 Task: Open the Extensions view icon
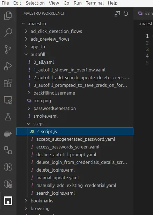(8, 83)
